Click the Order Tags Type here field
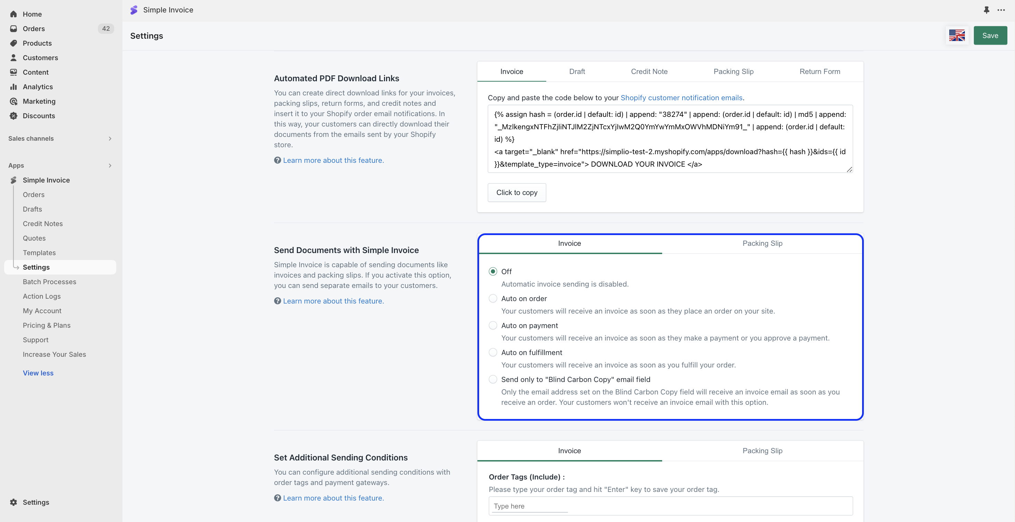This screenshot has width=1015, height=522. click(670, 506)
